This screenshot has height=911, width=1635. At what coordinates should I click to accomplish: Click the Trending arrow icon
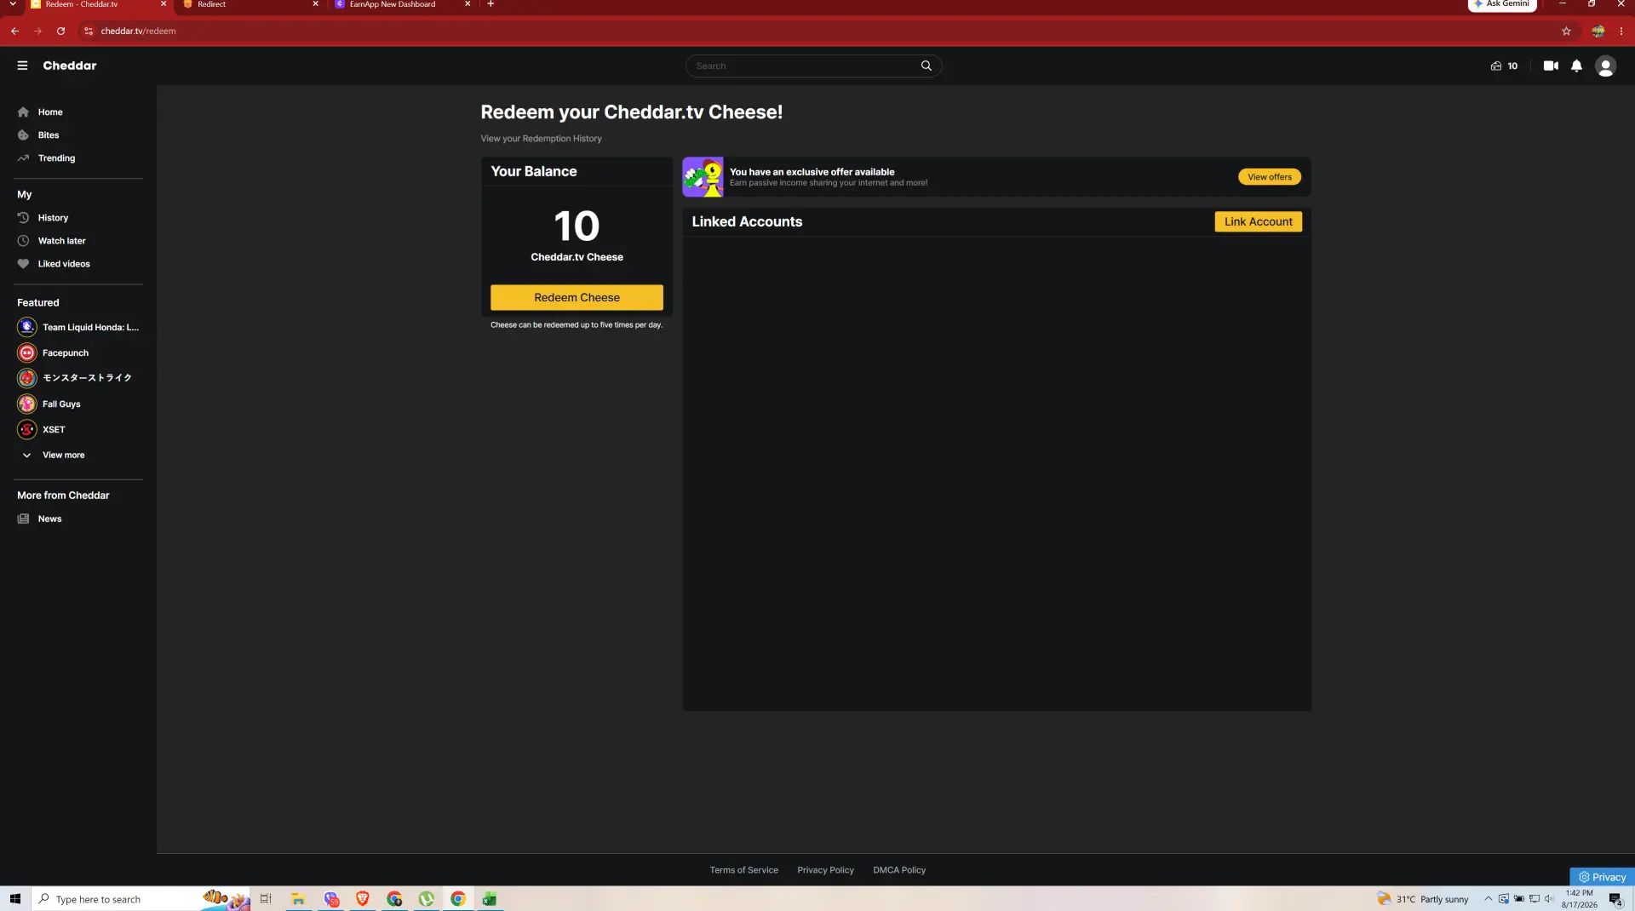23,158
